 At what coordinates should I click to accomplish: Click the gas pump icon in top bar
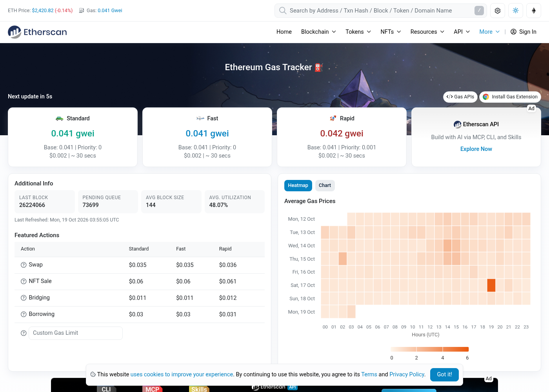coord(82,11)
